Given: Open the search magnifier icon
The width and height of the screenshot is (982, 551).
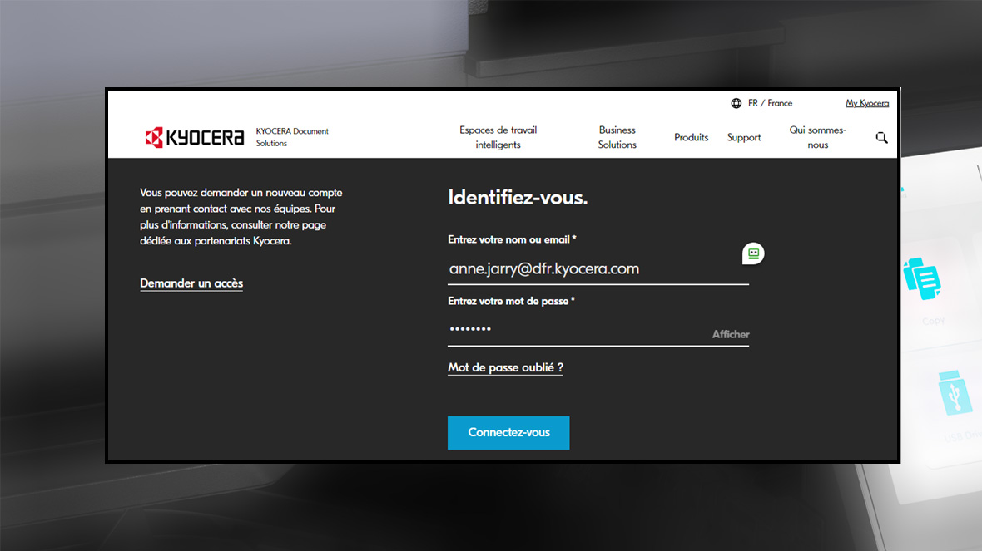Looking at the screenshot, I should click(881, 138).
